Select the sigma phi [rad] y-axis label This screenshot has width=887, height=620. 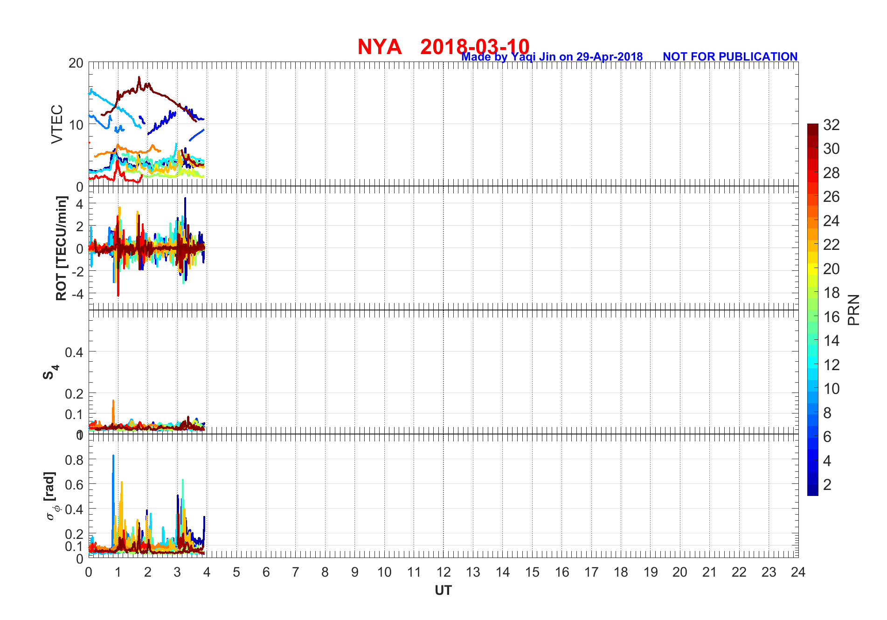[x=51, y=496]
